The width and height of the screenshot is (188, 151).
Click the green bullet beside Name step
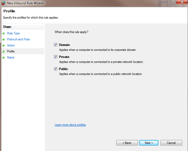(4, 58)
